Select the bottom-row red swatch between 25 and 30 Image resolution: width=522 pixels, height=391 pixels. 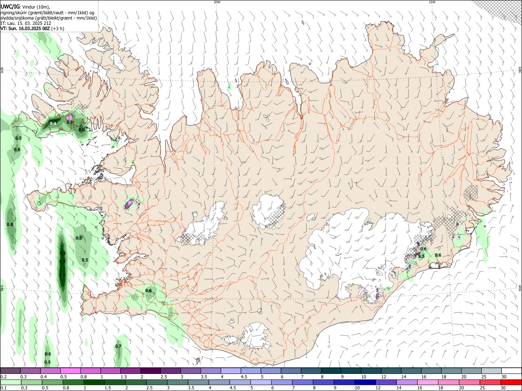tap(490, 382)
